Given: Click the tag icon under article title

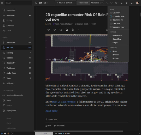Looking at the screenshot, I should tap(55, 30).
